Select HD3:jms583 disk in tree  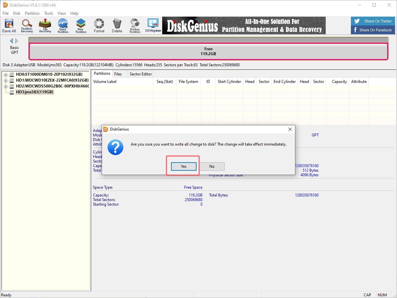pyautogui.click(x=34, y=92)
